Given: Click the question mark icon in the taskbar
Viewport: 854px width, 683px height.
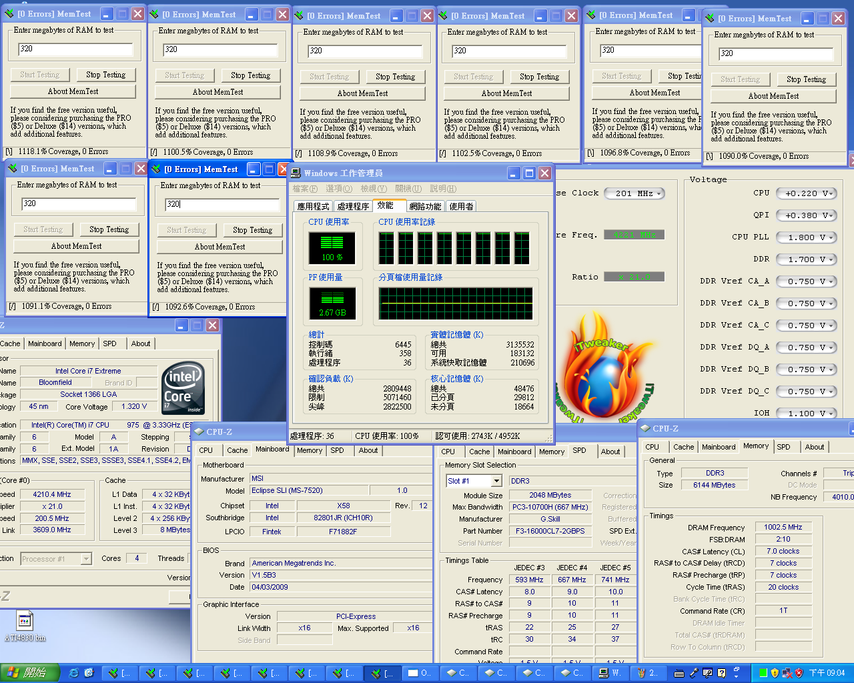Looking at the screenshot, I should click(721, 673).
